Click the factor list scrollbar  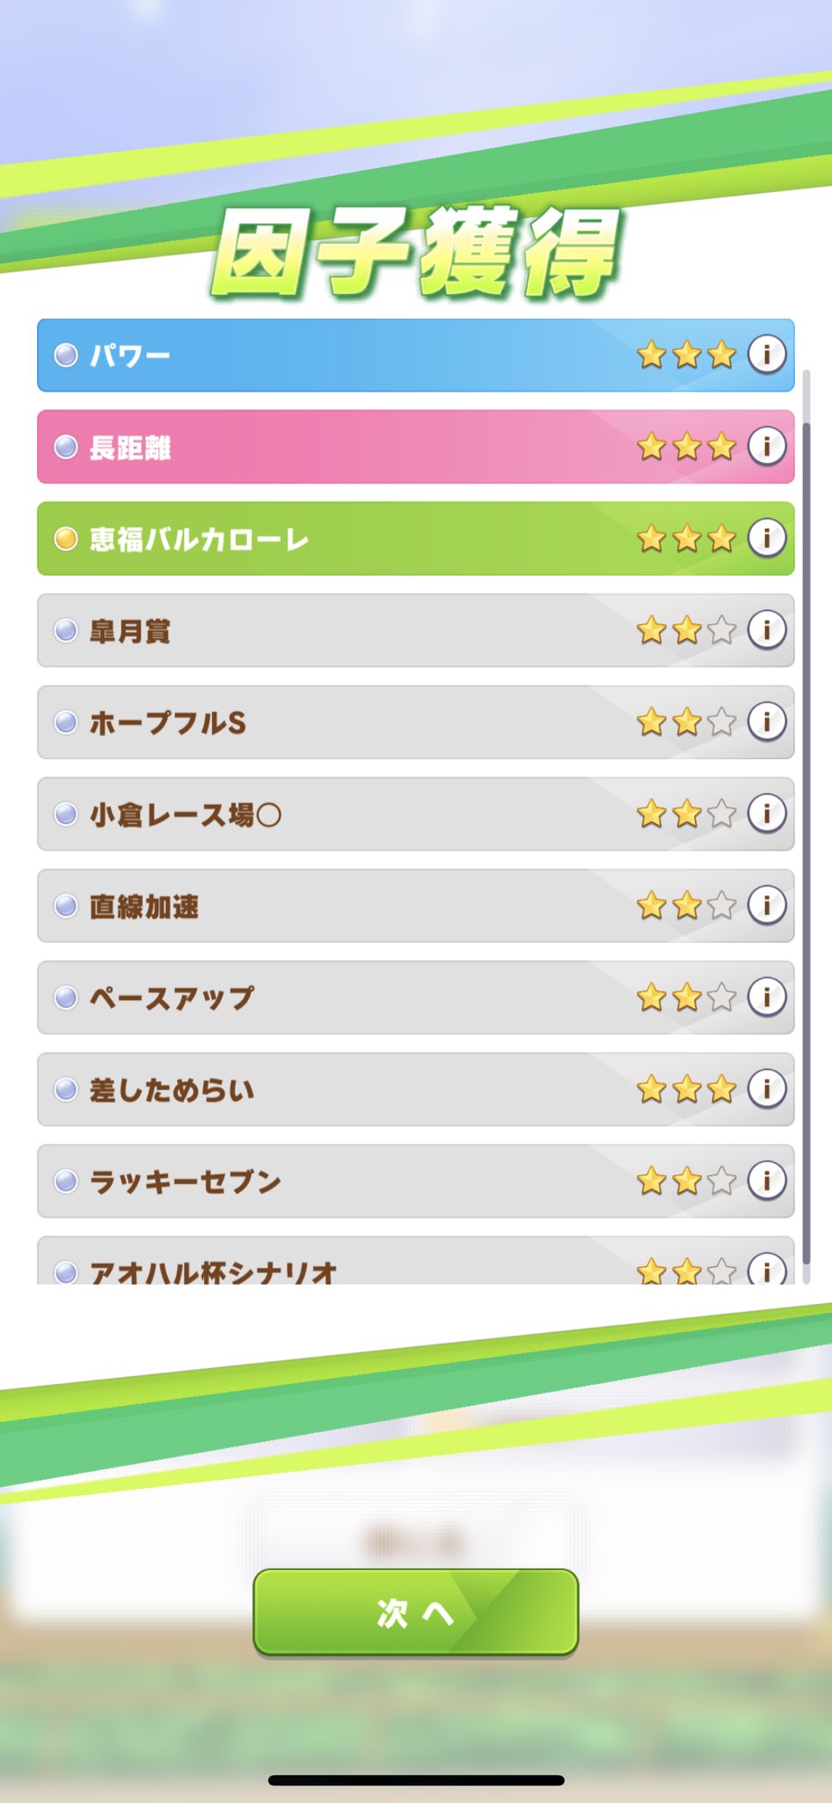tap(806, 826)
